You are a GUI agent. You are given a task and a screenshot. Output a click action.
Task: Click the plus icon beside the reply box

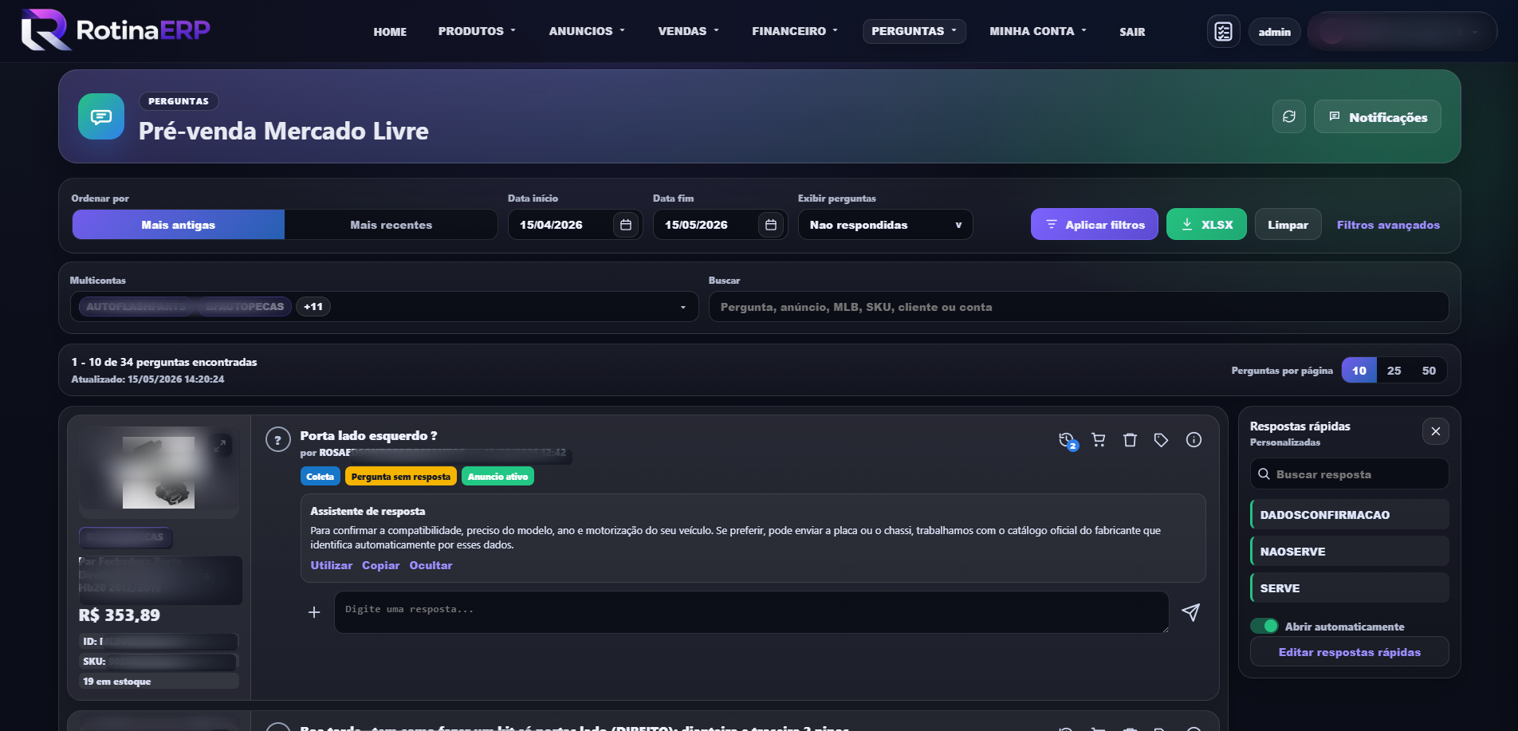click(314, 612)
